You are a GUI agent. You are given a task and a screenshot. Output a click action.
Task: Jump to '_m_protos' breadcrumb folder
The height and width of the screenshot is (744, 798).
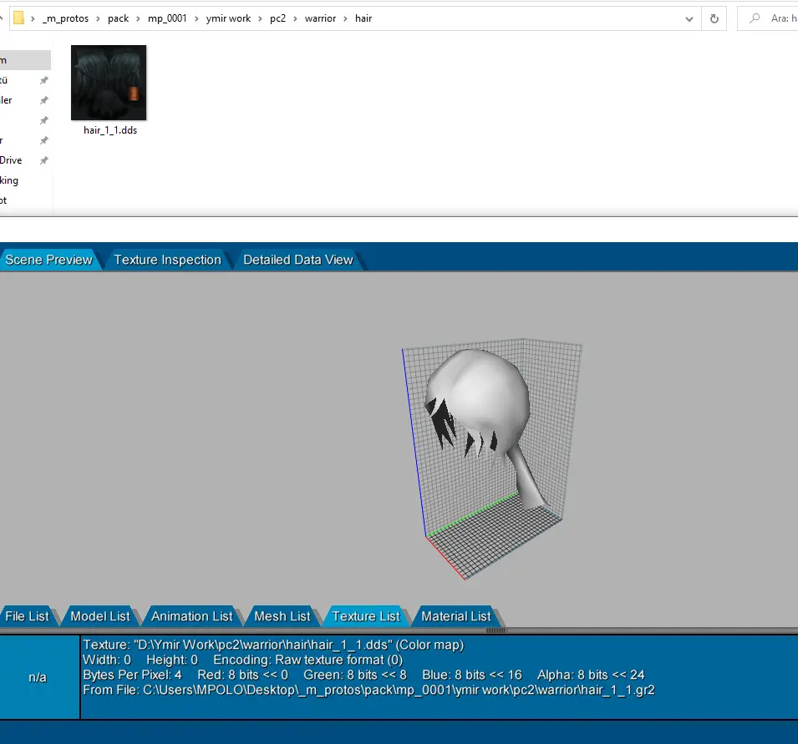point(65,18)
